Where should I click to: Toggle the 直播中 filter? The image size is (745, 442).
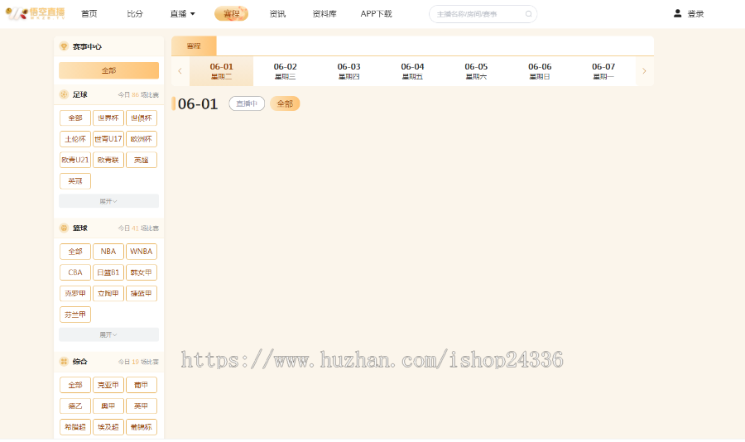pos(247,103)
